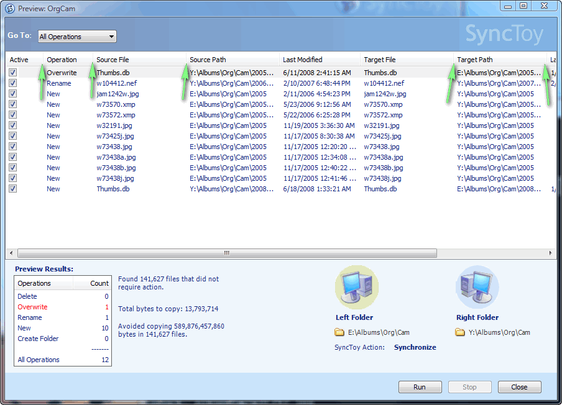Click the scroll left arrow
562x405 pixels.
(11, 253)
